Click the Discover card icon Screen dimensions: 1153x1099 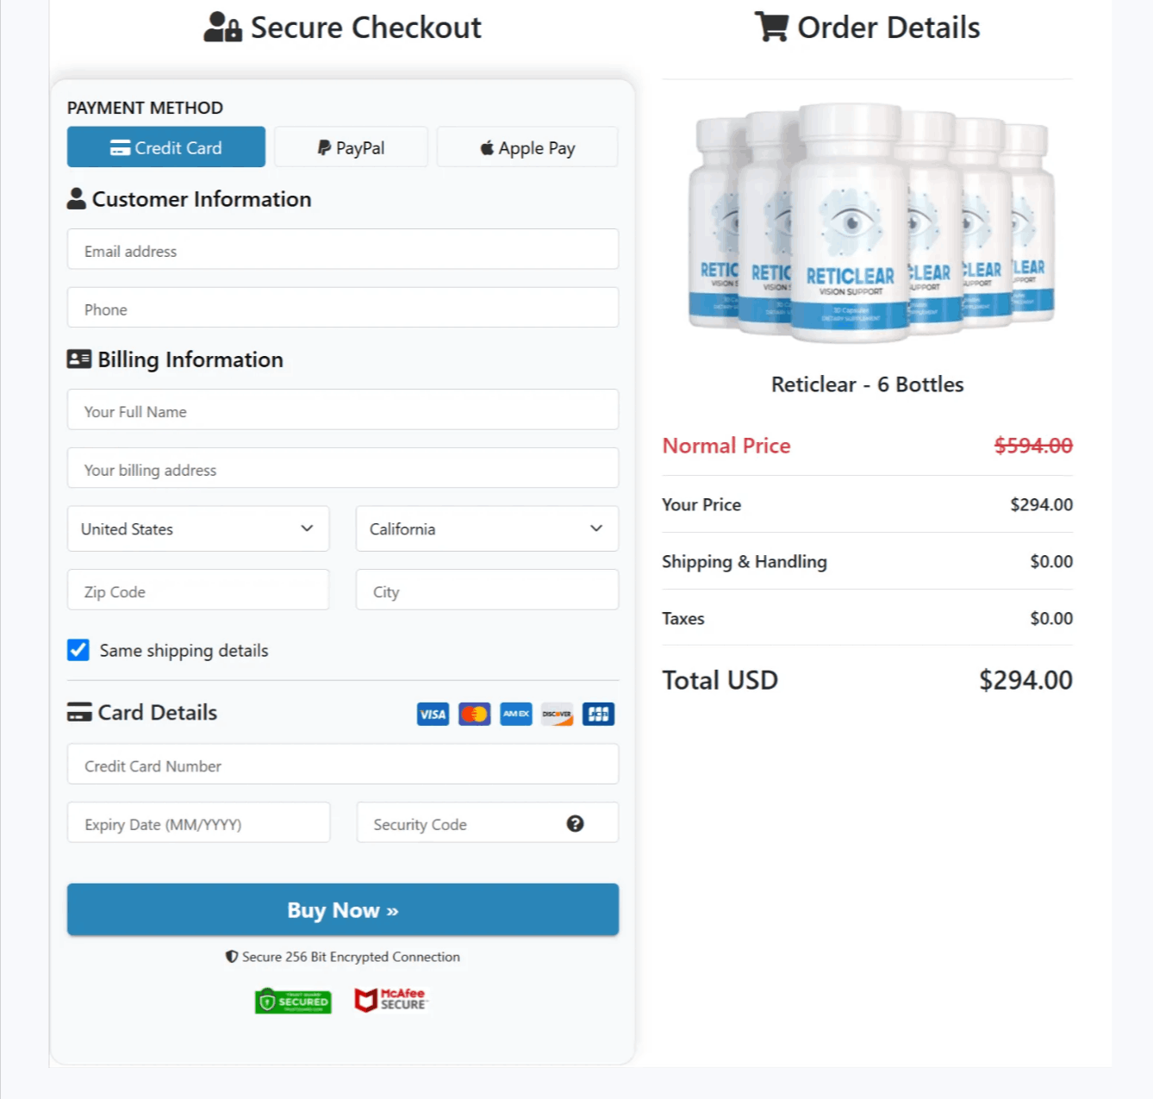[557, 714]
